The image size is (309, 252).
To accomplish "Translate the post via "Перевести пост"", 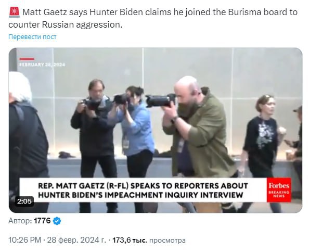I will (x=32, y=36).
